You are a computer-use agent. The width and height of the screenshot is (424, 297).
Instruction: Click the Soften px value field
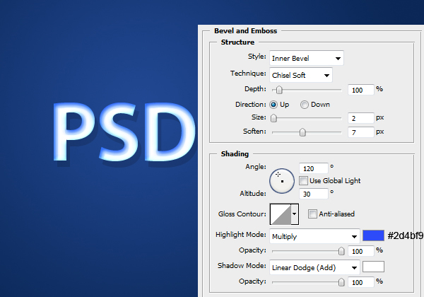pos(360,132)
